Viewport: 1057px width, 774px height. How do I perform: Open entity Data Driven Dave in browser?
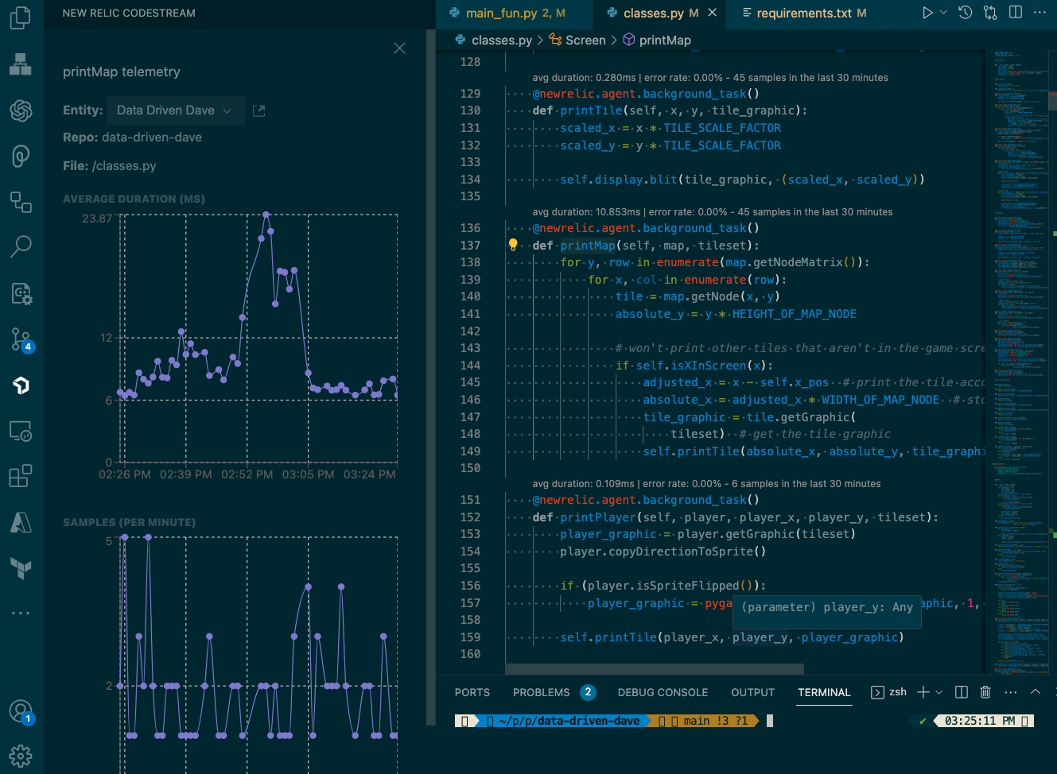258,111
